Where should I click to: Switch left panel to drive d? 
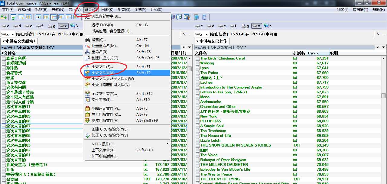click(17, 26)
